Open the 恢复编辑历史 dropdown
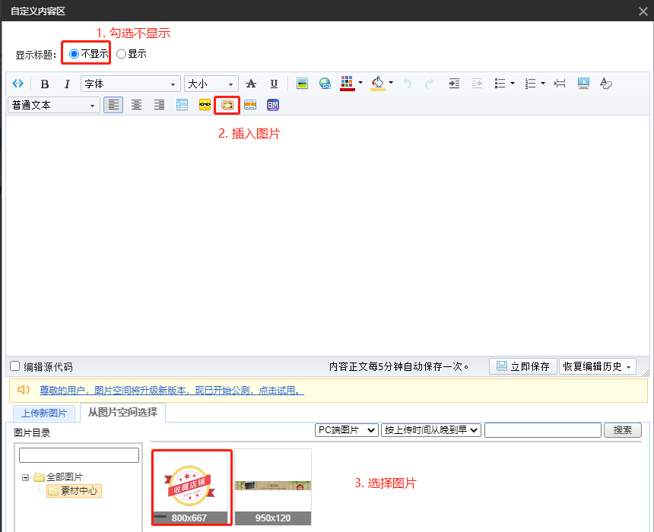This screenshot has height=532, width=654. click(597, 366)
